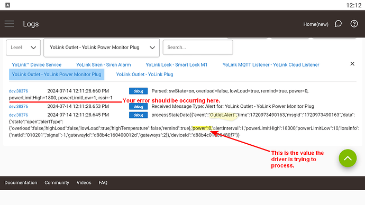The width and height of the screenshot is (365, 205).
Task: Open the chat messages icon
Action: (338, 24)
